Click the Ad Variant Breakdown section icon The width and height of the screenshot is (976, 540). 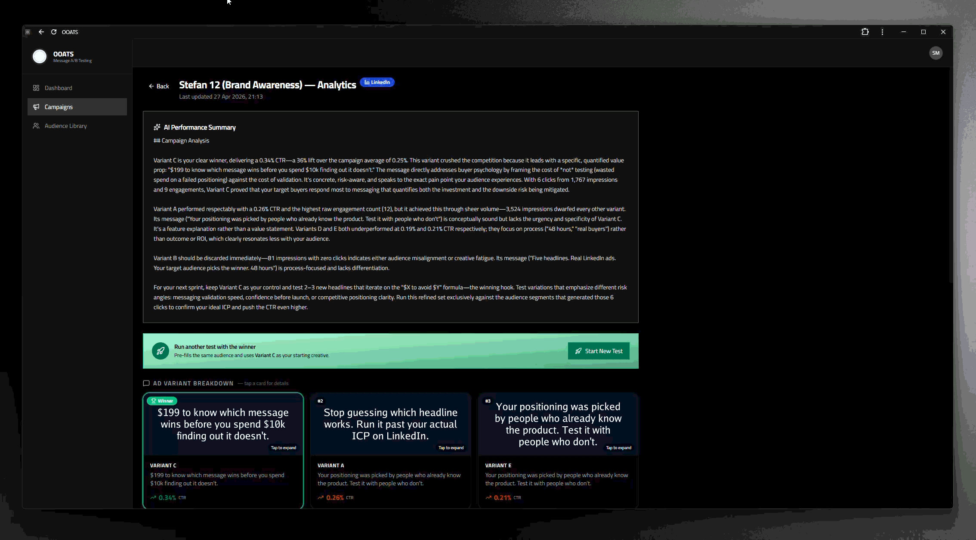click(146, 383)
